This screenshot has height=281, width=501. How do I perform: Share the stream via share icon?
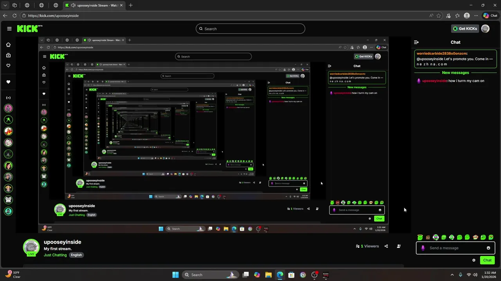click(x=386, y=246)
